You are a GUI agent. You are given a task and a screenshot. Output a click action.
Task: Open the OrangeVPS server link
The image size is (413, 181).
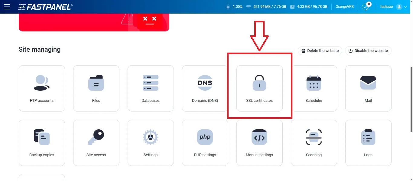click(344, 6)
